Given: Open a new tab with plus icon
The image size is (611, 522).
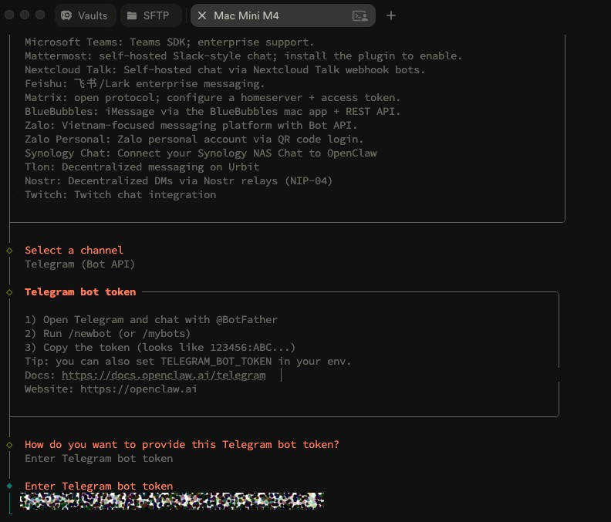Looking at the screenshot, I should coord(391,15).
